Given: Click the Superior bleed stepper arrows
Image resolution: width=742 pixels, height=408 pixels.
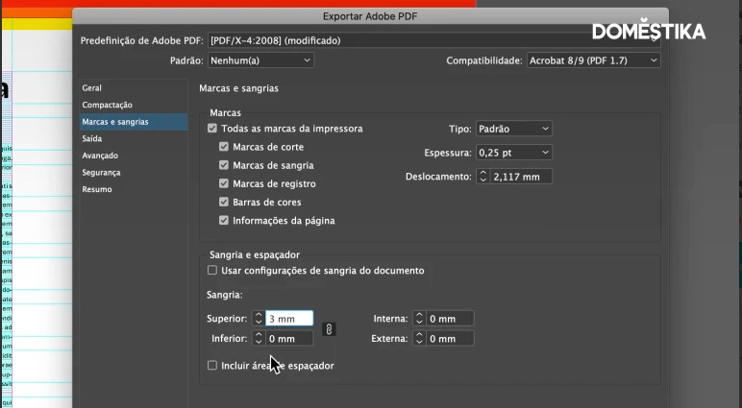Looking at the screenshot, I should point(259,318).
